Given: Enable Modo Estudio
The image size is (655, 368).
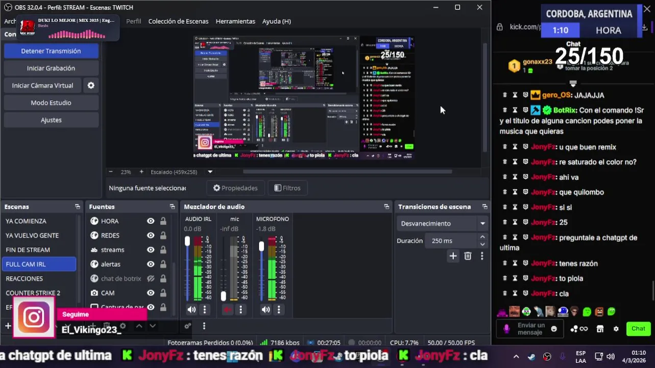Looking at the screenshot, I should pyautogui.click(x=51, y=103).
